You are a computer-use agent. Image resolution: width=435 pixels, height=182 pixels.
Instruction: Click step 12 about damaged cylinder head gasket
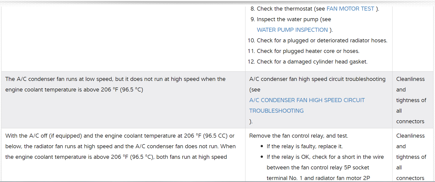click(x=312, y=62)
